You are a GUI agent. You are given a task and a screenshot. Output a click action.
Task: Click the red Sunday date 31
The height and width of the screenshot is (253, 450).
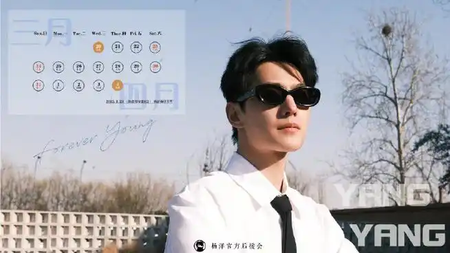tap(39, 85)
